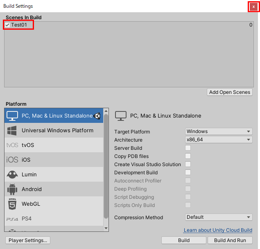260x249 pixels.
Task: Open the Architecture x86_64 dropdown
Action: (x=219, y=140)
